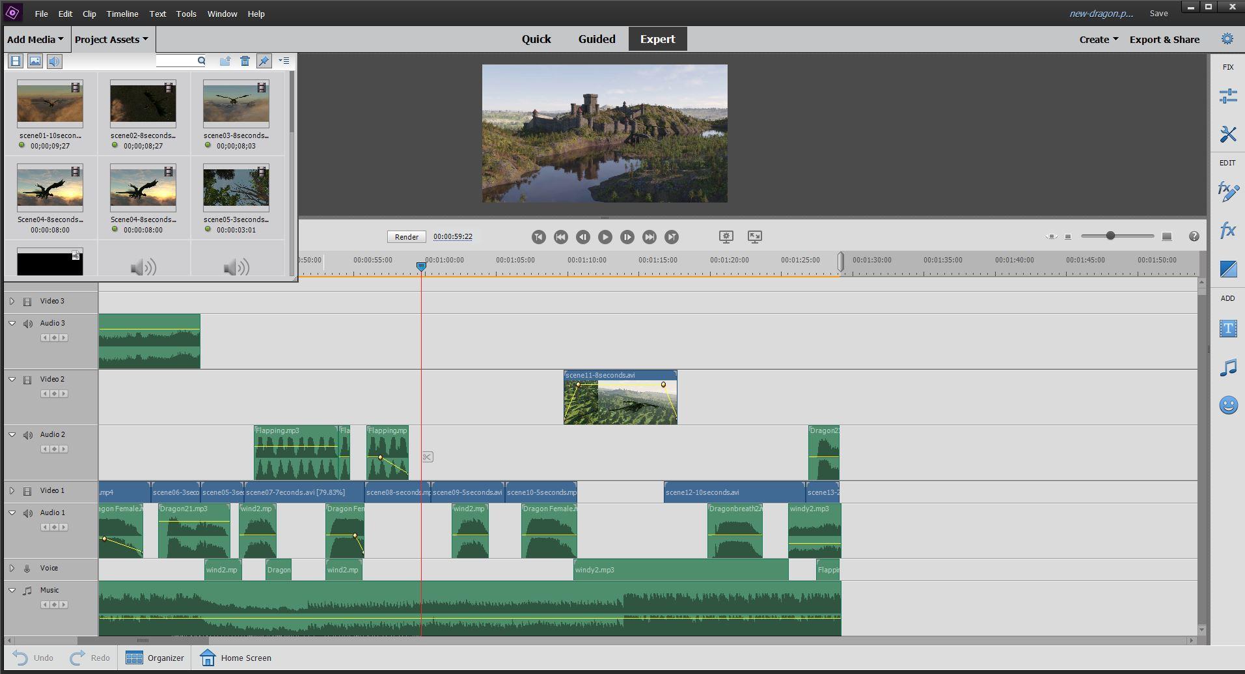
Task: Open the Tools wrench icon
Action: pyautogui.click(x=1227, y=134)
